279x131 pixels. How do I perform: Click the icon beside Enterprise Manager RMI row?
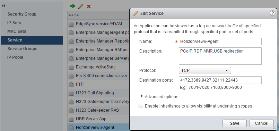point(71,50)
